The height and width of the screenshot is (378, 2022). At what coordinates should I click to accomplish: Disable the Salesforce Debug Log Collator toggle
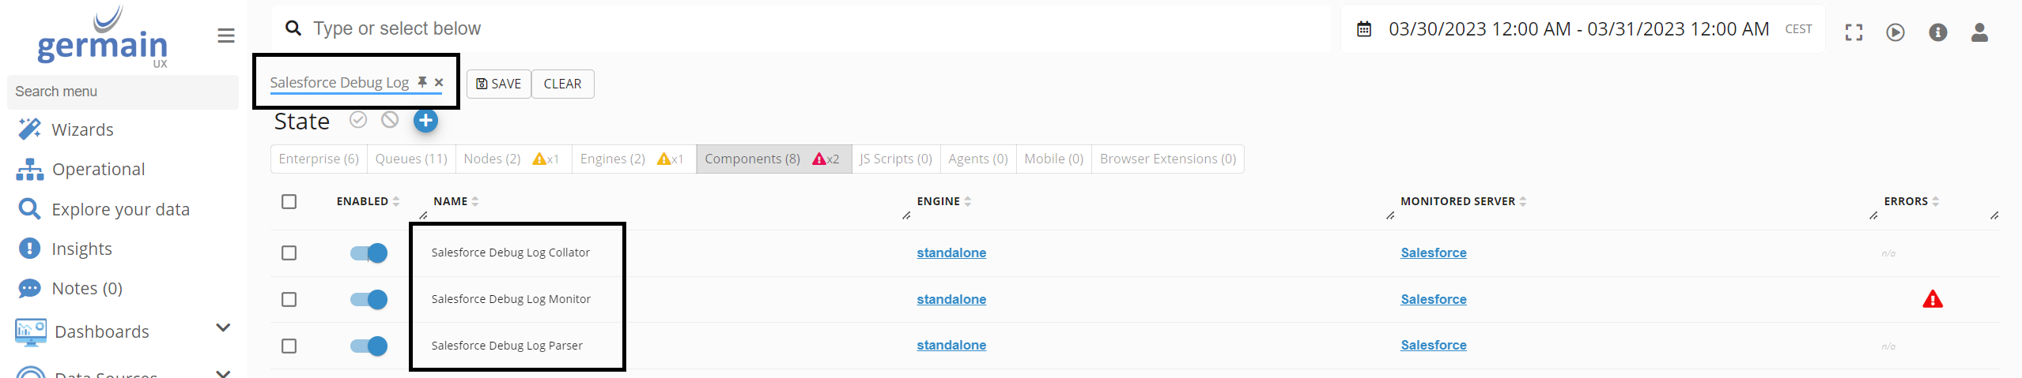point(368,253)
